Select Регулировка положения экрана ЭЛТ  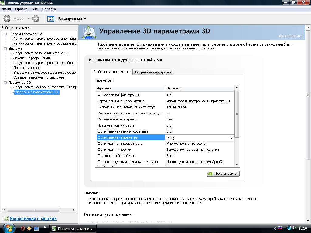pyautogui.click(x=42, y=53)
